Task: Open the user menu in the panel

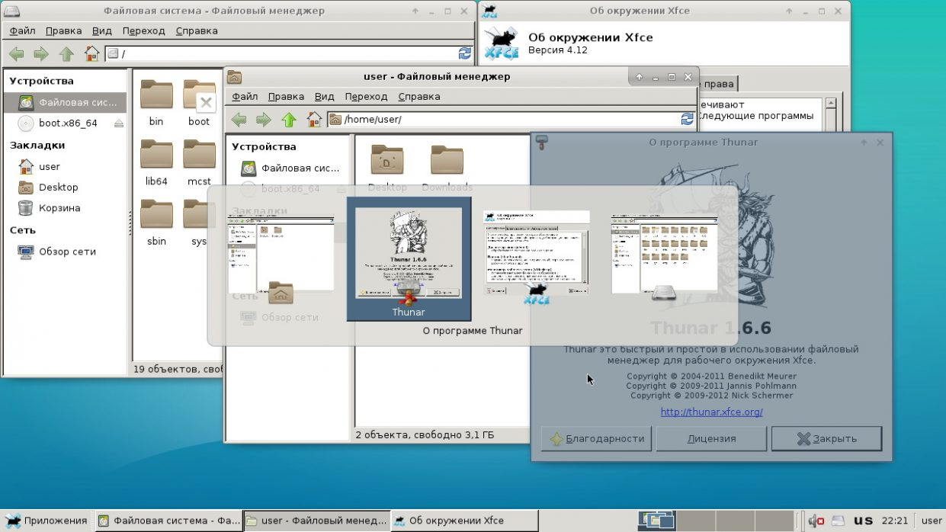Action: [x=931, y=521]
